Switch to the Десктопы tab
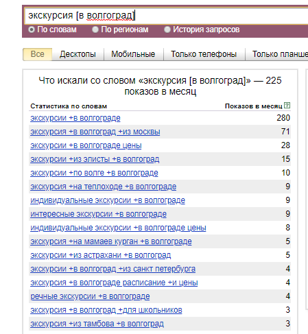 [78, 54]
